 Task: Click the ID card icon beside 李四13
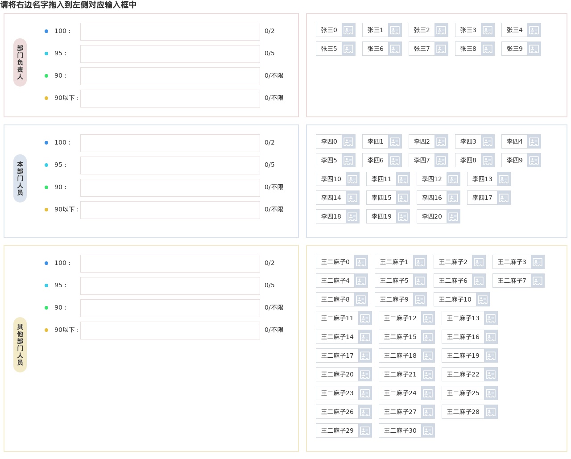pos(504,179)
